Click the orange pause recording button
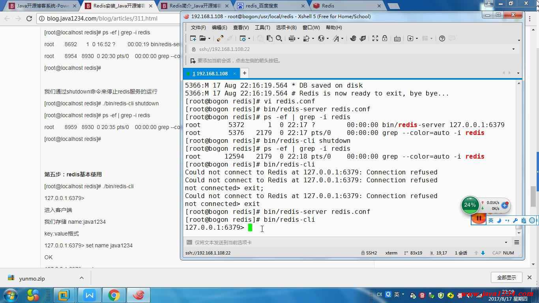Viewport: 539px width, 303px height. coord(479,218)
